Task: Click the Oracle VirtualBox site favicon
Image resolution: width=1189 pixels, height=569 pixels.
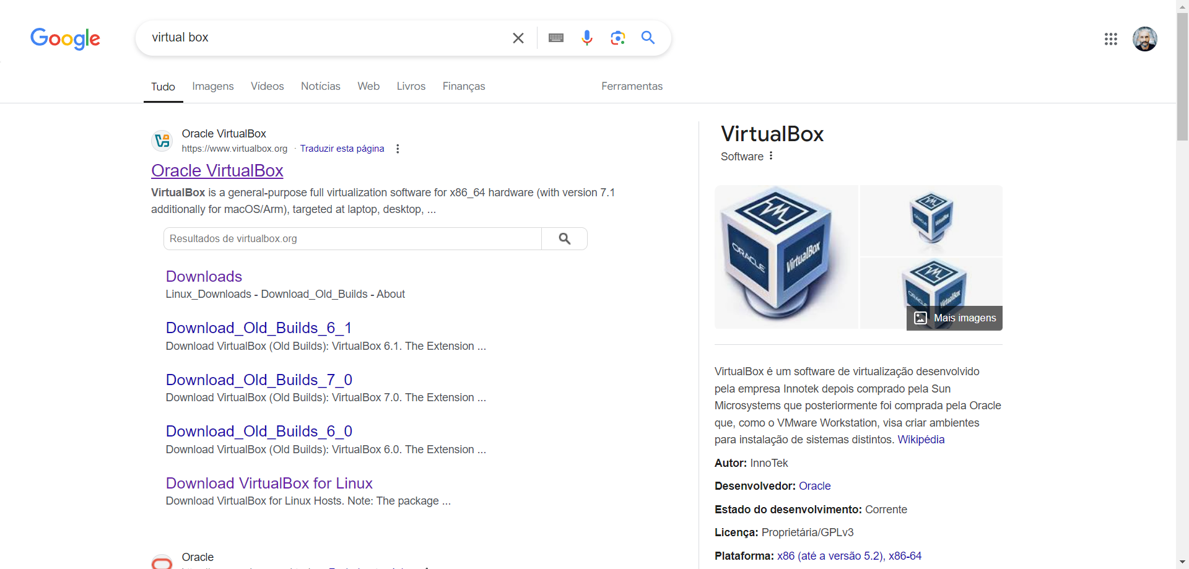Action: 162,141
